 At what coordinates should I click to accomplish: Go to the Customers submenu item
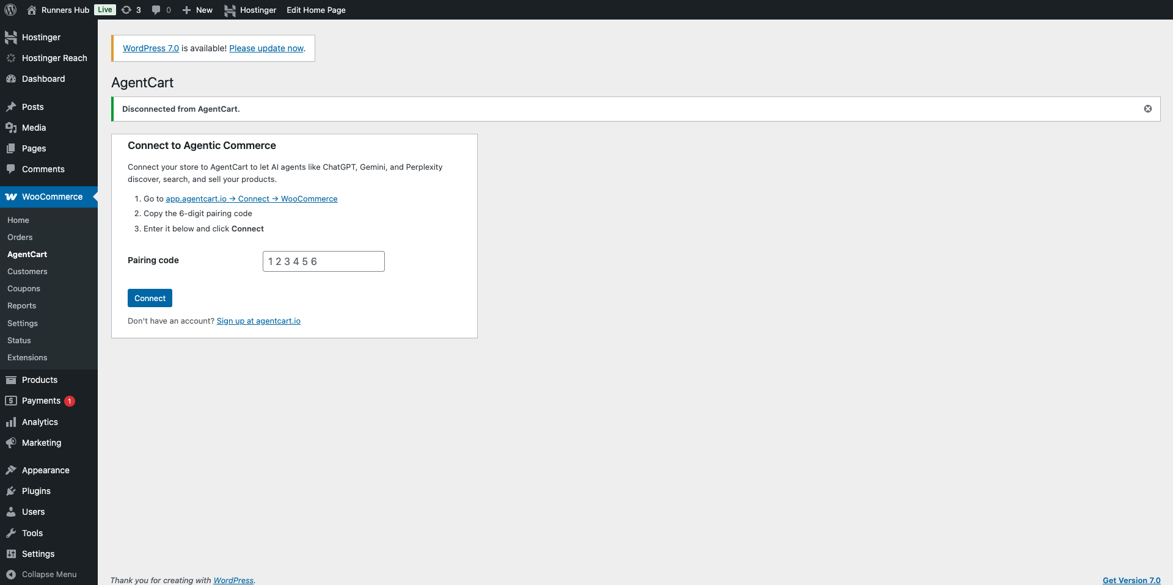(x=27, y=271)
